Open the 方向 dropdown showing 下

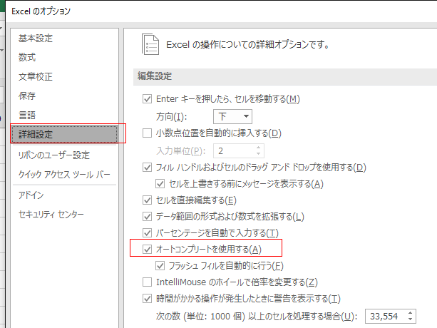pyautogui.click(x=232, y=116)
